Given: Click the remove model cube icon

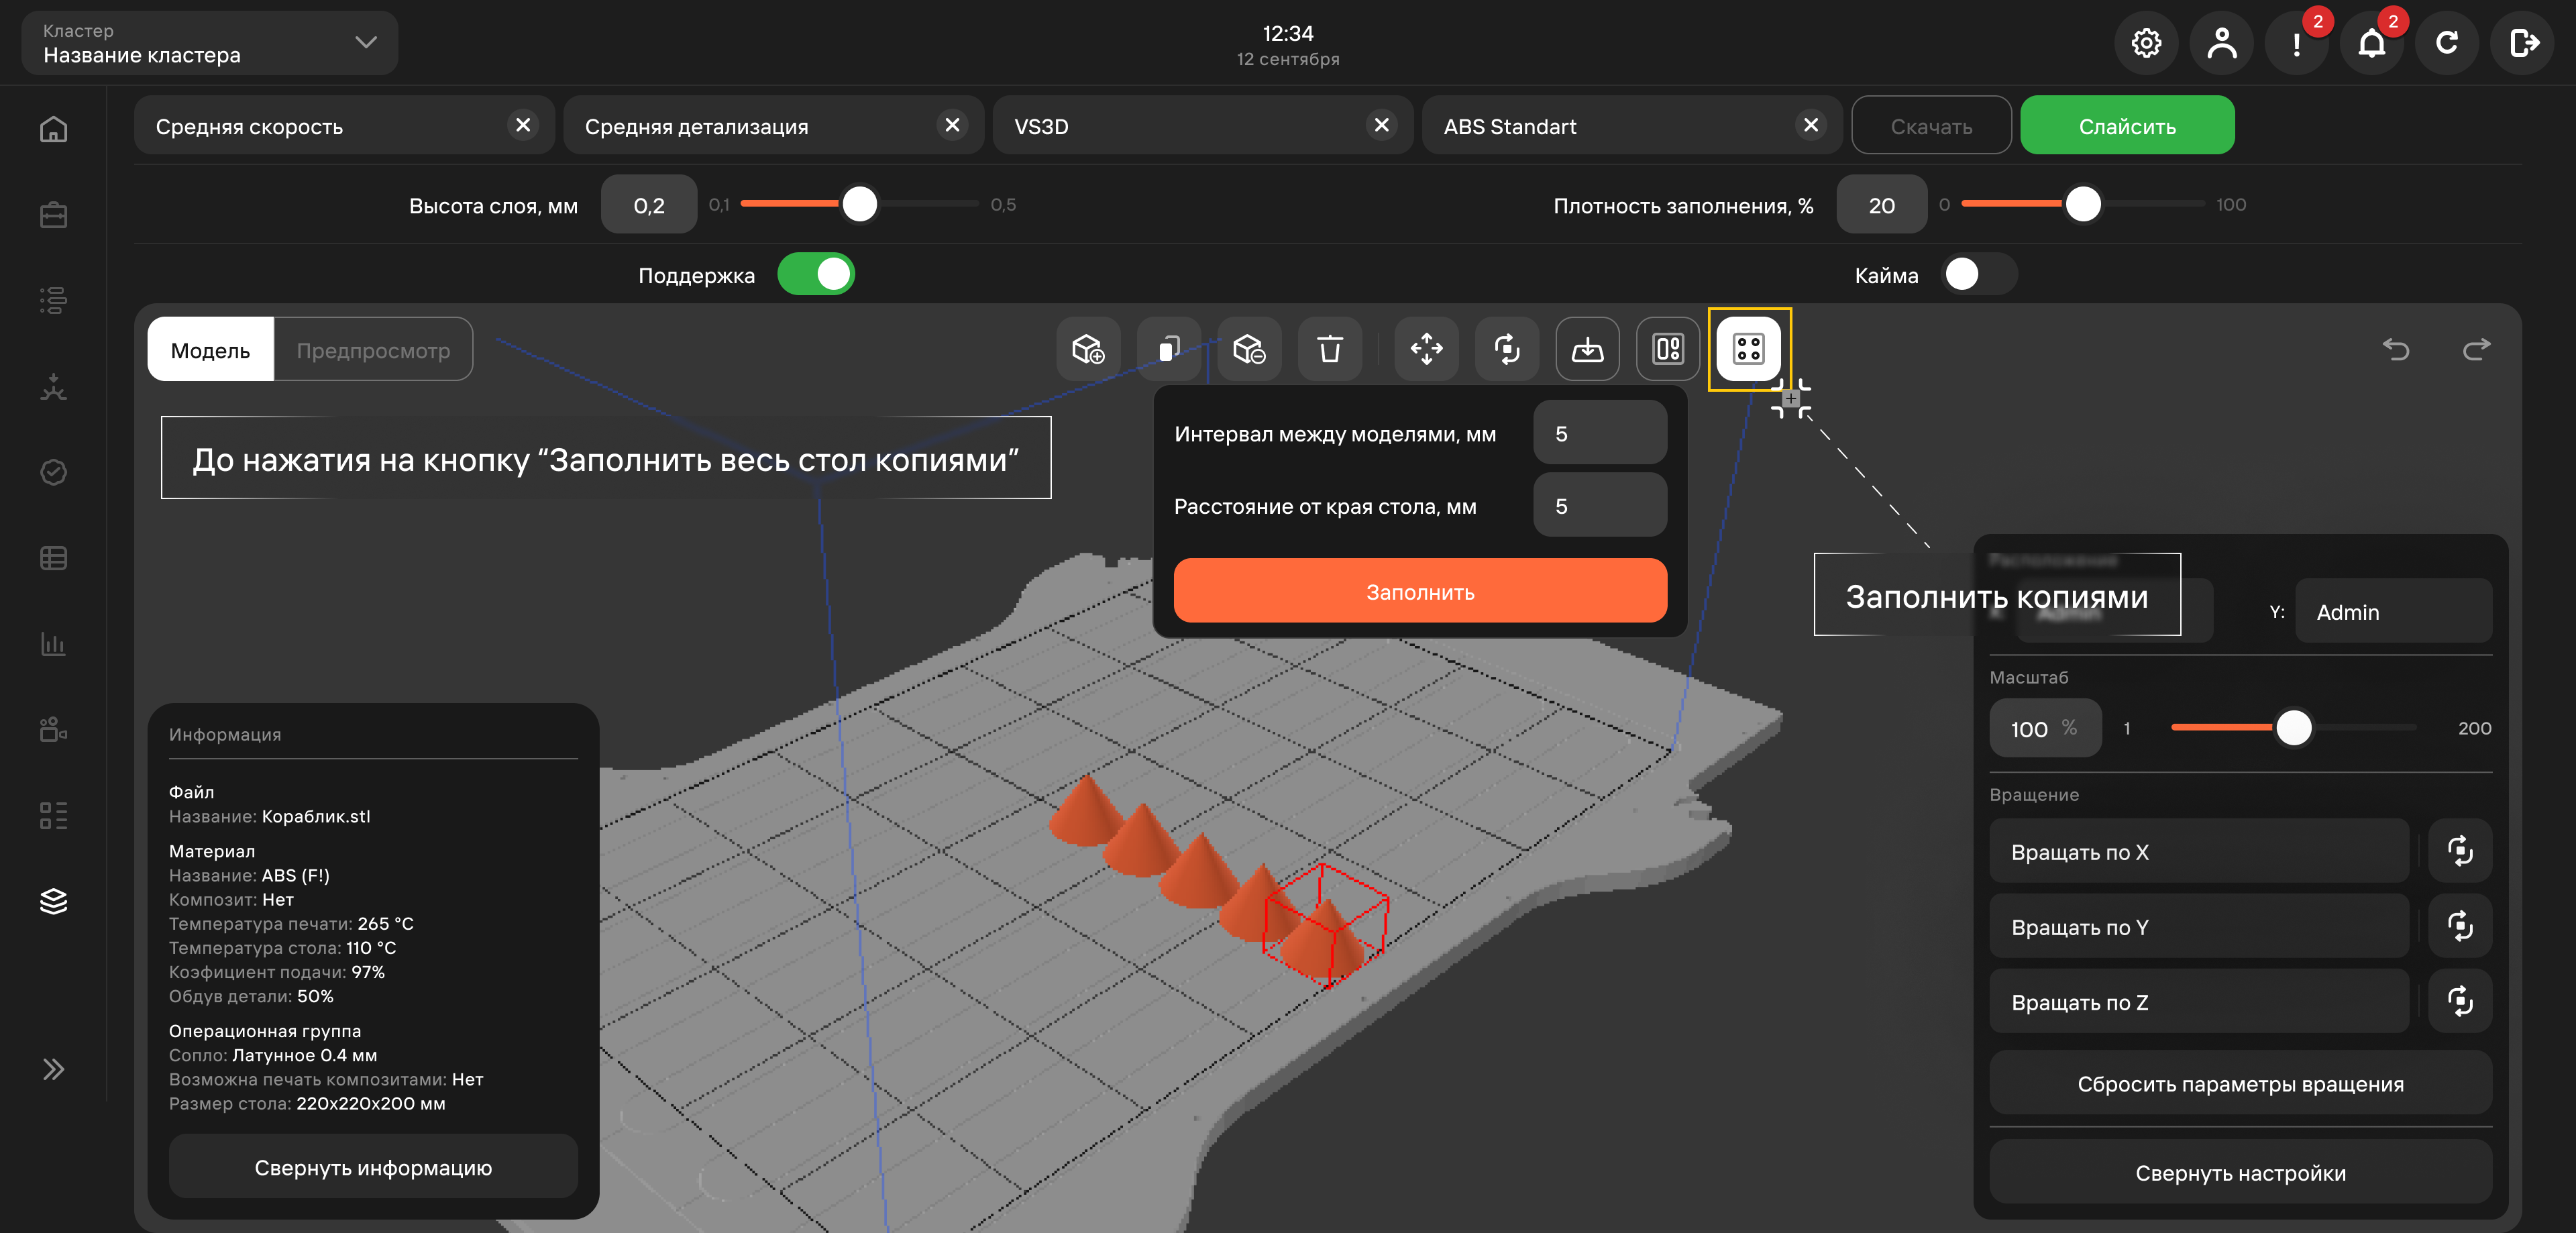Looking at the screenshot, I should tap(1249, 349).
